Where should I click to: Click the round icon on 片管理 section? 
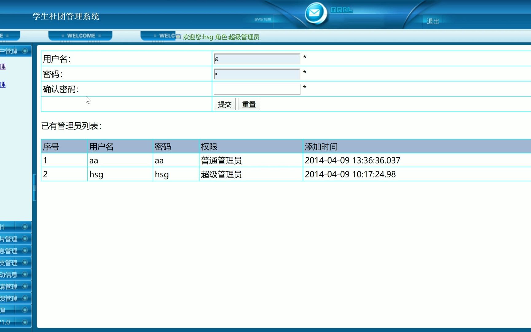[25, 239]
